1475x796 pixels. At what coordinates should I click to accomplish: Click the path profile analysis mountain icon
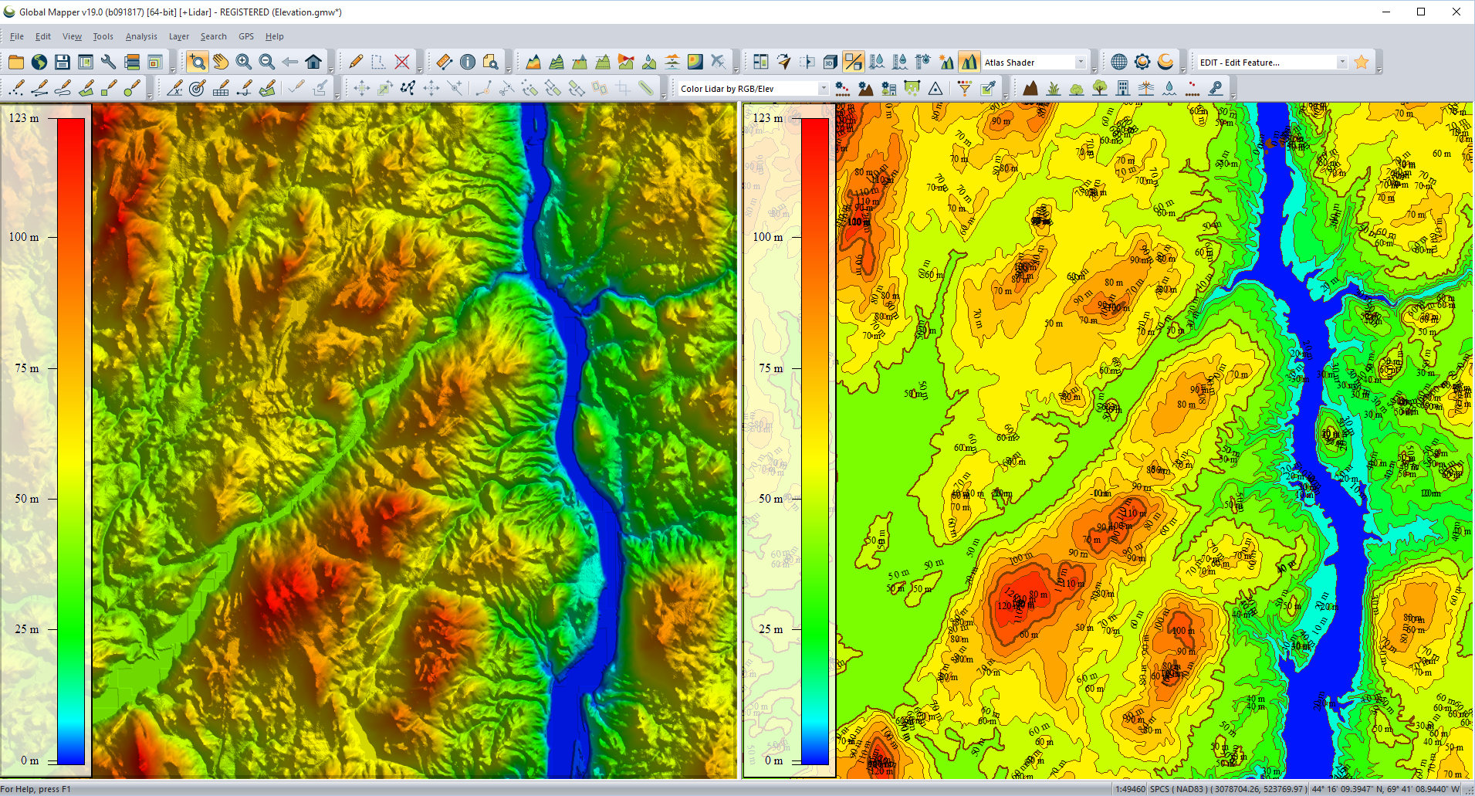(533, 63)
